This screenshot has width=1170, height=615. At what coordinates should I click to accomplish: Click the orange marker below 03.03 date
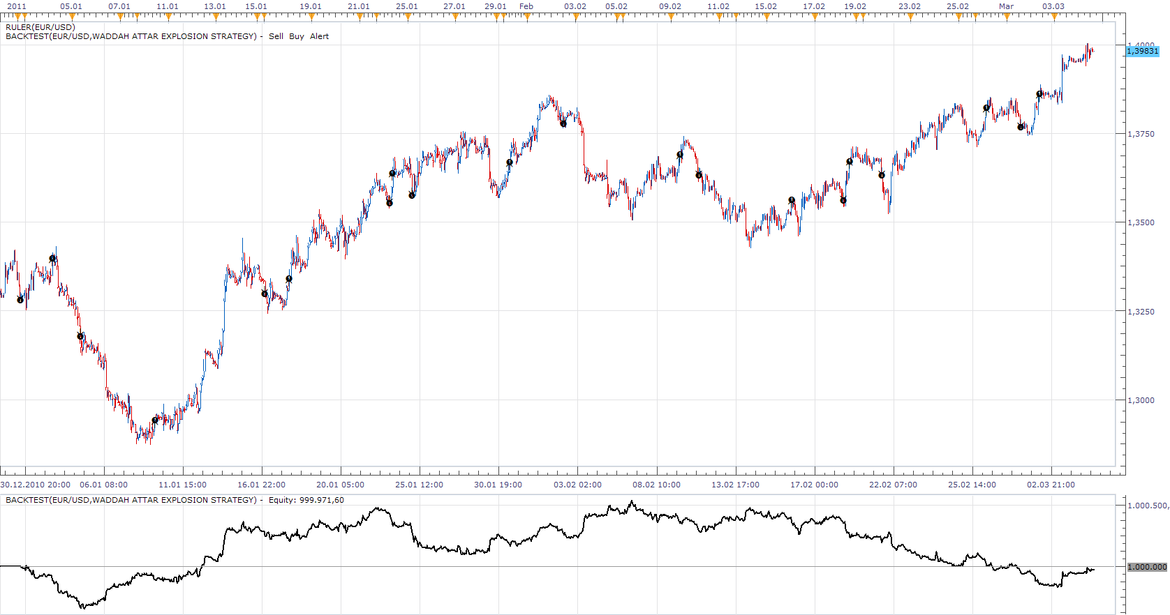point(1055,17)
